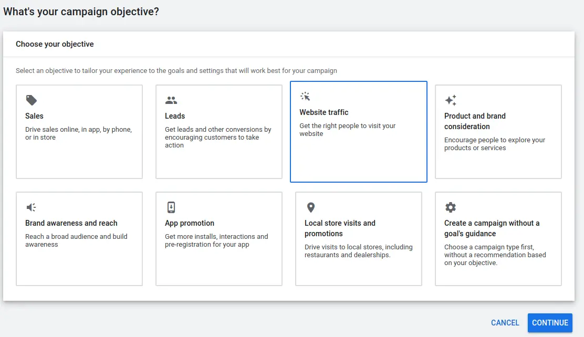Click the location pin icon for Local store visits

pos(310,207)
